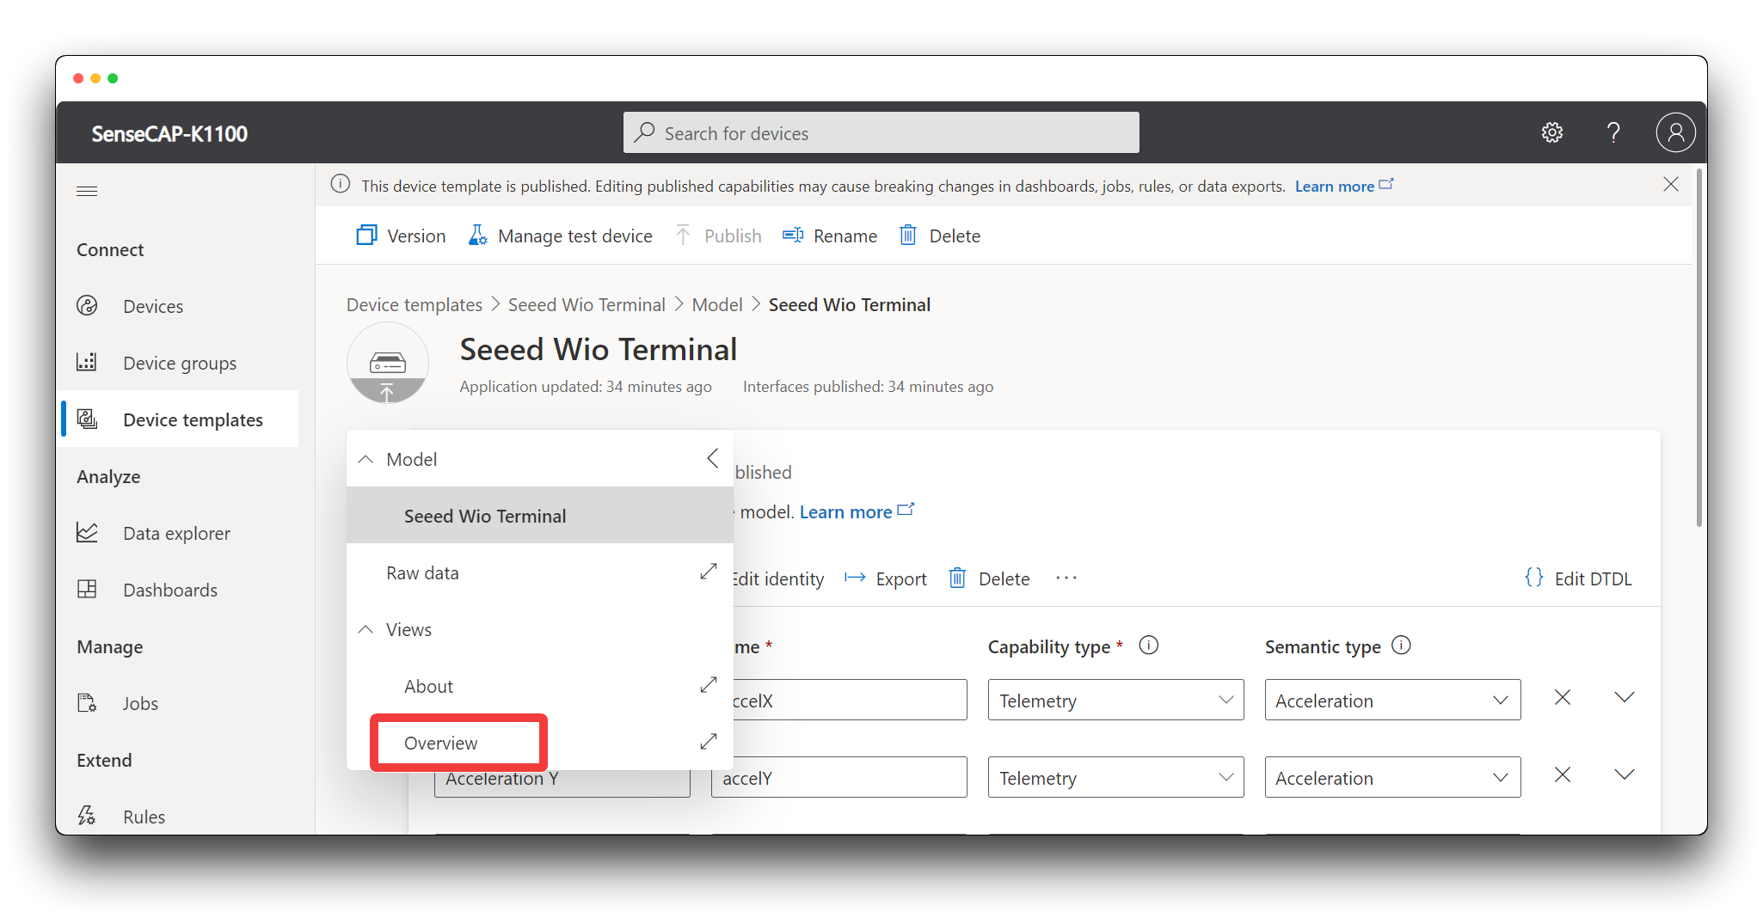The image size is (1763, 918).
Task: Click the info icon in banner
Action: 341,185
